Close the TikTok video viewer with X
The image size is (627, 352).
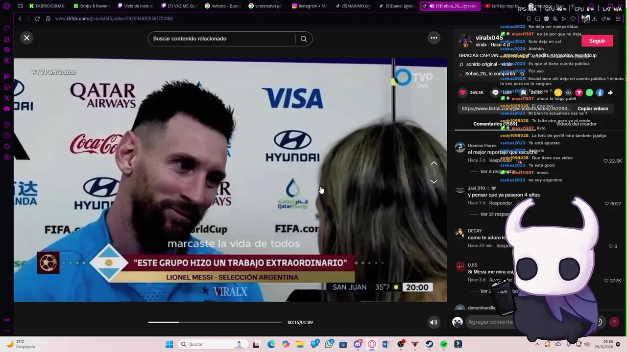(x=27, y=38)
